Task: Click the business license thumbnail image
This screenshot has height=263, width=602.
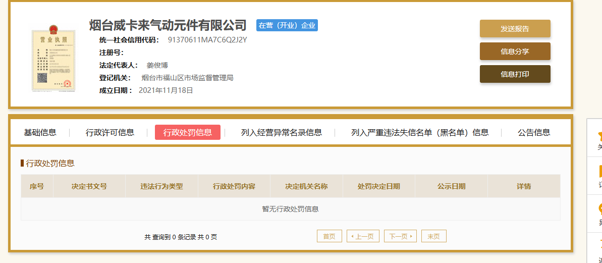Action: (x=53, y=58)
